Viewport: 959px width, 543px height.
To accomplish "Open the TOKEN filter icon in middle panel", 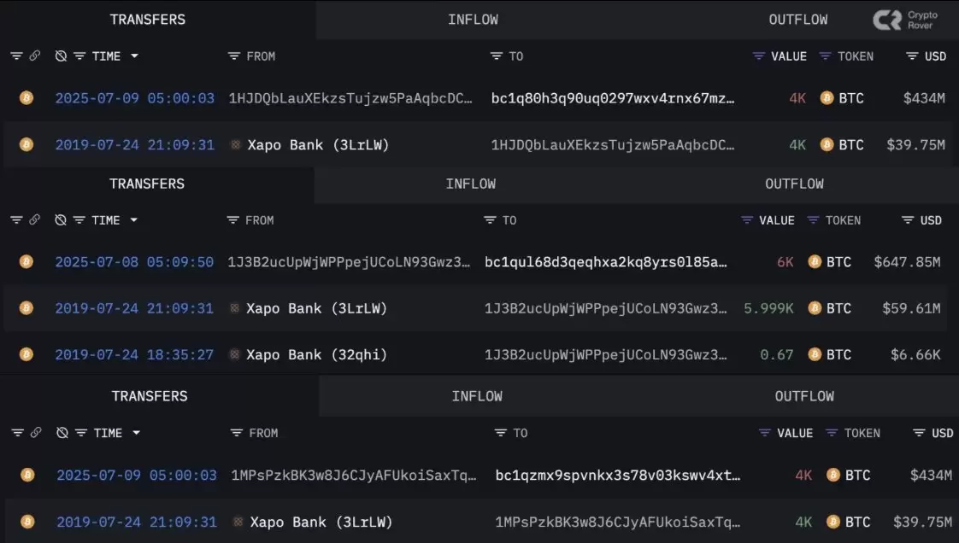I will tap(813, 220).
